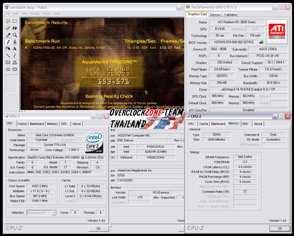Click the Intel Core 2 Extreme logo
Image resolution: width=294 pixels, height=236 pixels.
point(94,143)
